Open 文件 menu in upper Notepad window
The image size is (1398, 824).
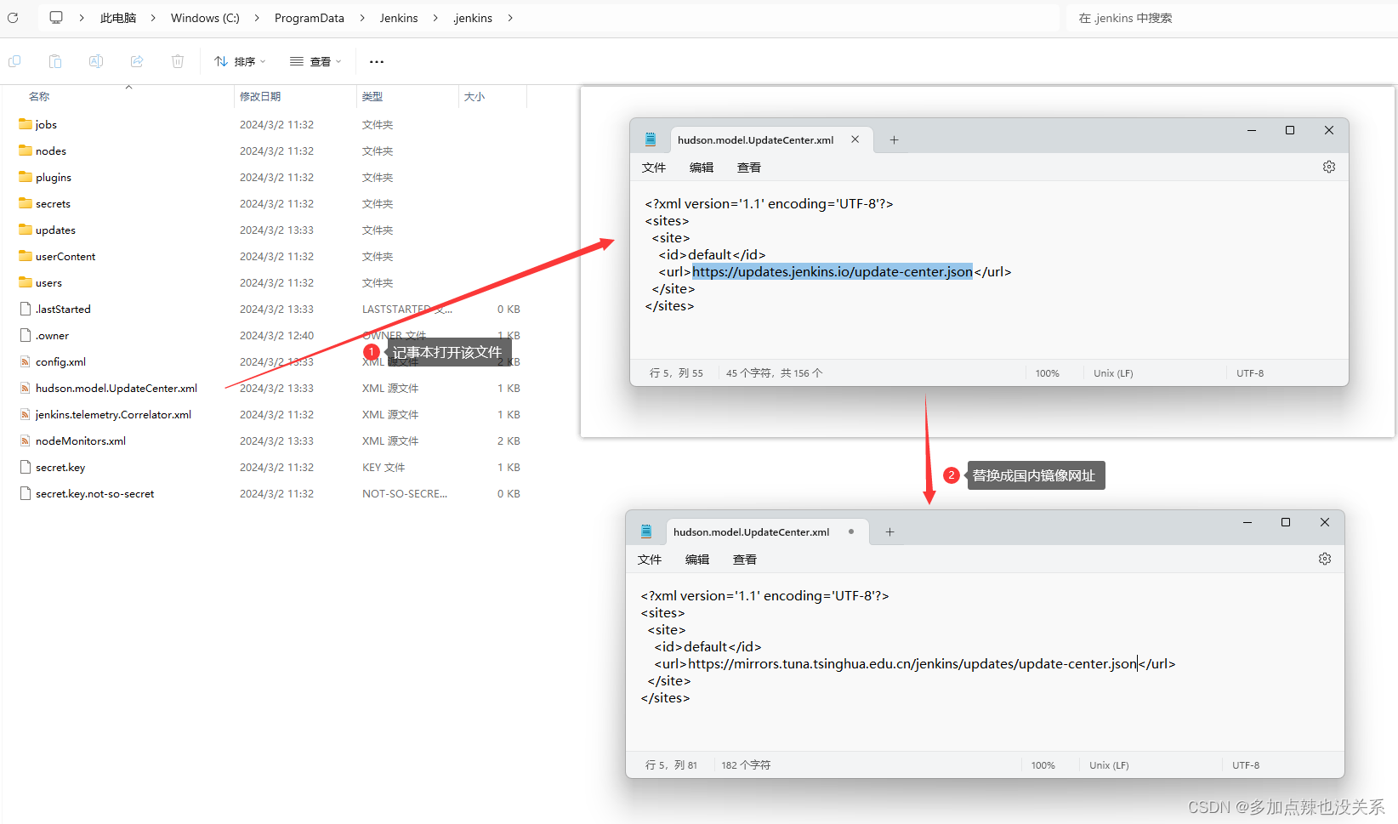(x=654, y=168)
